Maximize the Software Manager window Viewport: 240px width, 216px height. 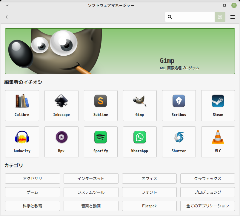pos(224,5)
